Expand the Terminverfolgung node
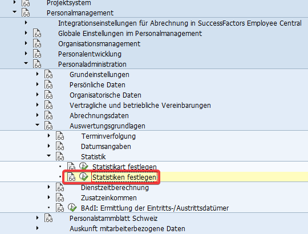This screenshot has width=308, height=234. [48, 135]
